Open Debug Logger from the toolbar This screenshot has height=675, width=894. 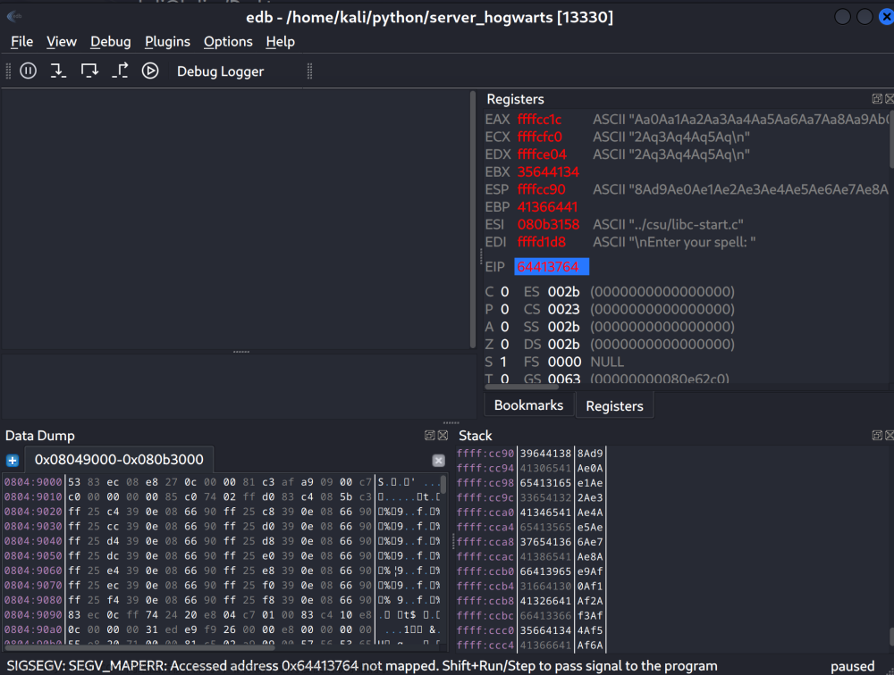click(x=220, y=71)
